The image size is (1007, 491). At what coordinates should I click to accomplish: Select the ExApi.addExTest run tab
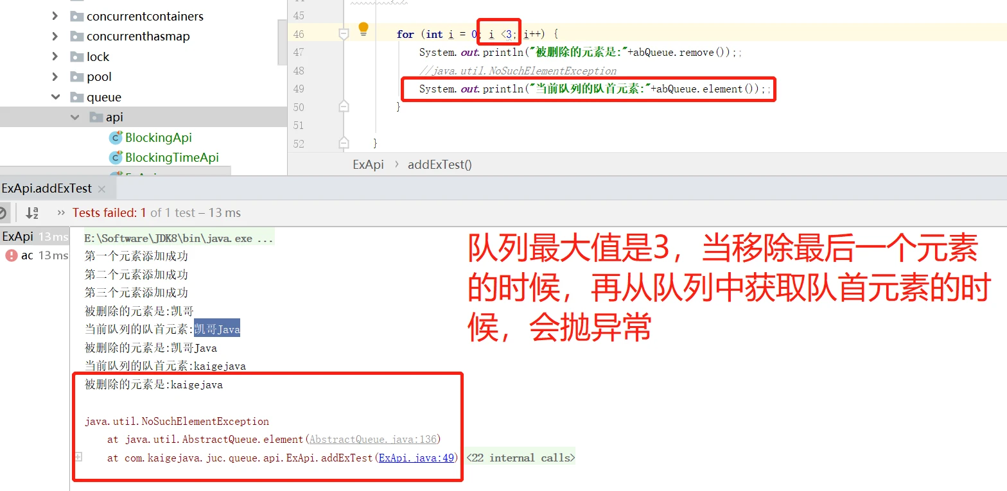(46, 189)
